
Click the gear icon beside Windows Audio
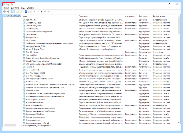tap(24, 82)
